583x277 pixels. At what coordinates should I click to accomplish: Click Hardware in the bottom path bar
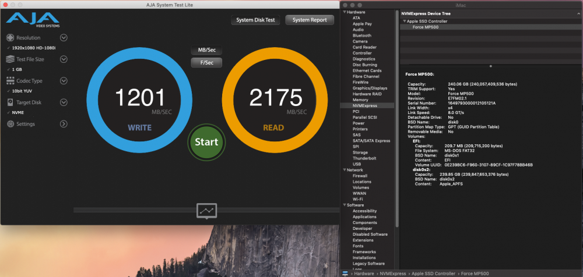[364, 274]
